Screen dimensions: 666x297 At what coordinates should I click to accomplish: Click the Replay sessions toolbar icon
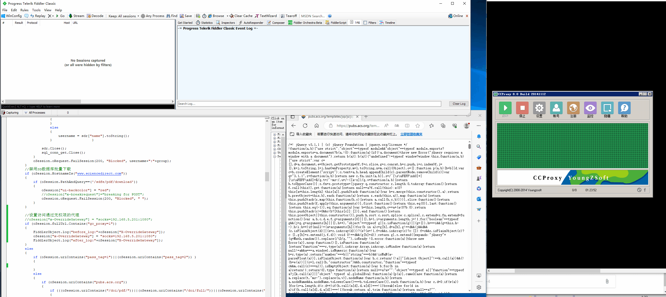38,16
